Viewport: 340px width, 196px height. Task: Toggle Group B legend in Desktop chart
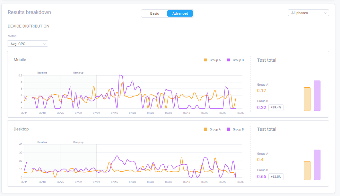(235, 129)
